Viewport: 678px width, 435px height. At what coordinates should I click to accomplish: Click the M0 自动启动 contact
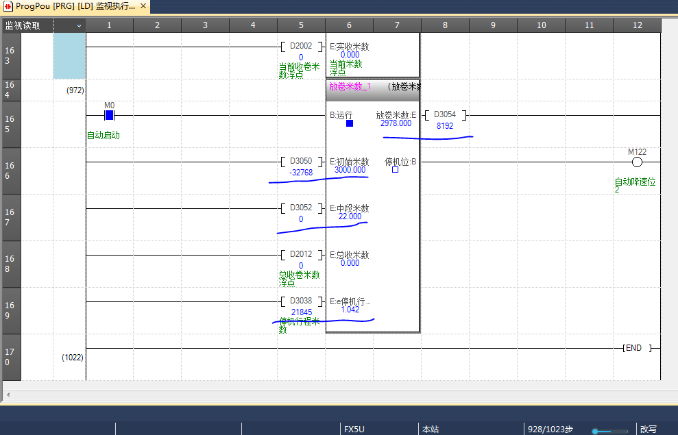pyautogui.click(x=109, y=115)
